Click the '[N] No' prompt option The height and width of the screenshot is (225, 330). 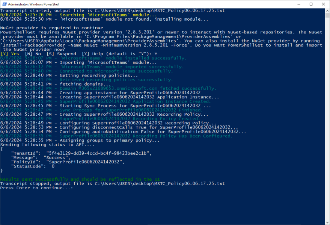point(33,54)
